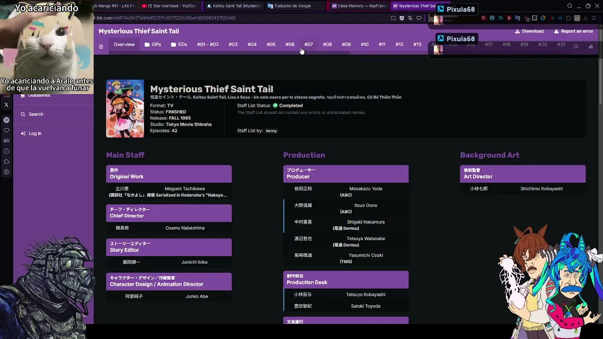The width and height of the screenshot is (603, 339).
Task: Switch to the False Memory KeyFrame tab
Action: 359,6
